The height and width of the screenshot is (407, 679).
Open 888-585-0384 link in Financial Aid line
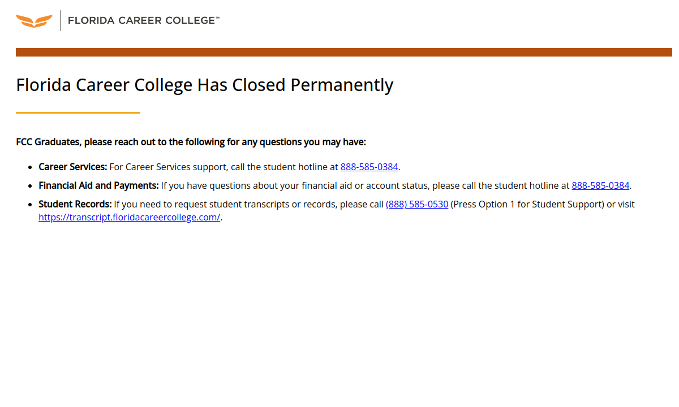[x=600, y=185]
